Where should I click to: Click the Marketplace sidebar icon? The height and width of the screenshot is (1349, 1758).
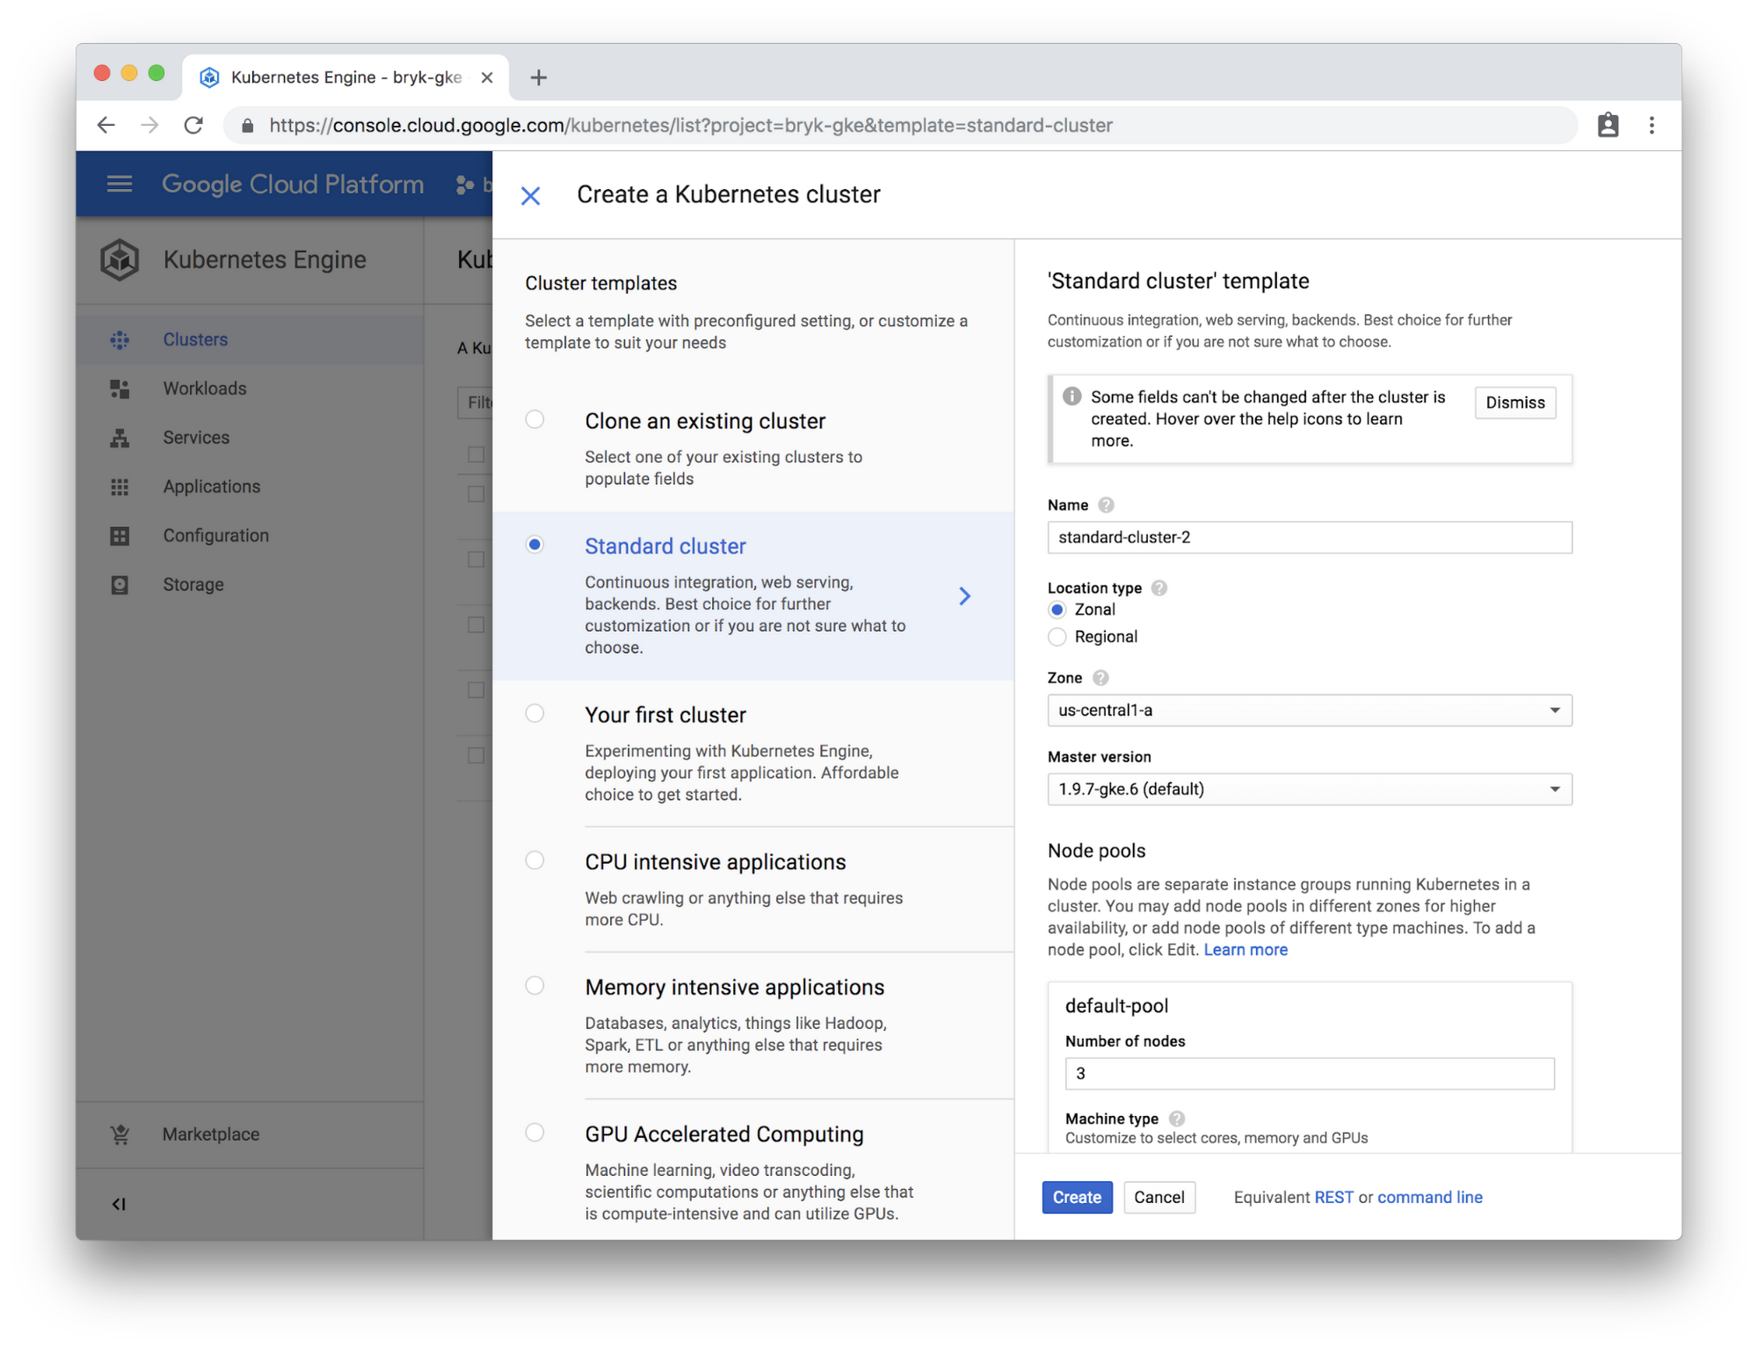click(122, 1134)
